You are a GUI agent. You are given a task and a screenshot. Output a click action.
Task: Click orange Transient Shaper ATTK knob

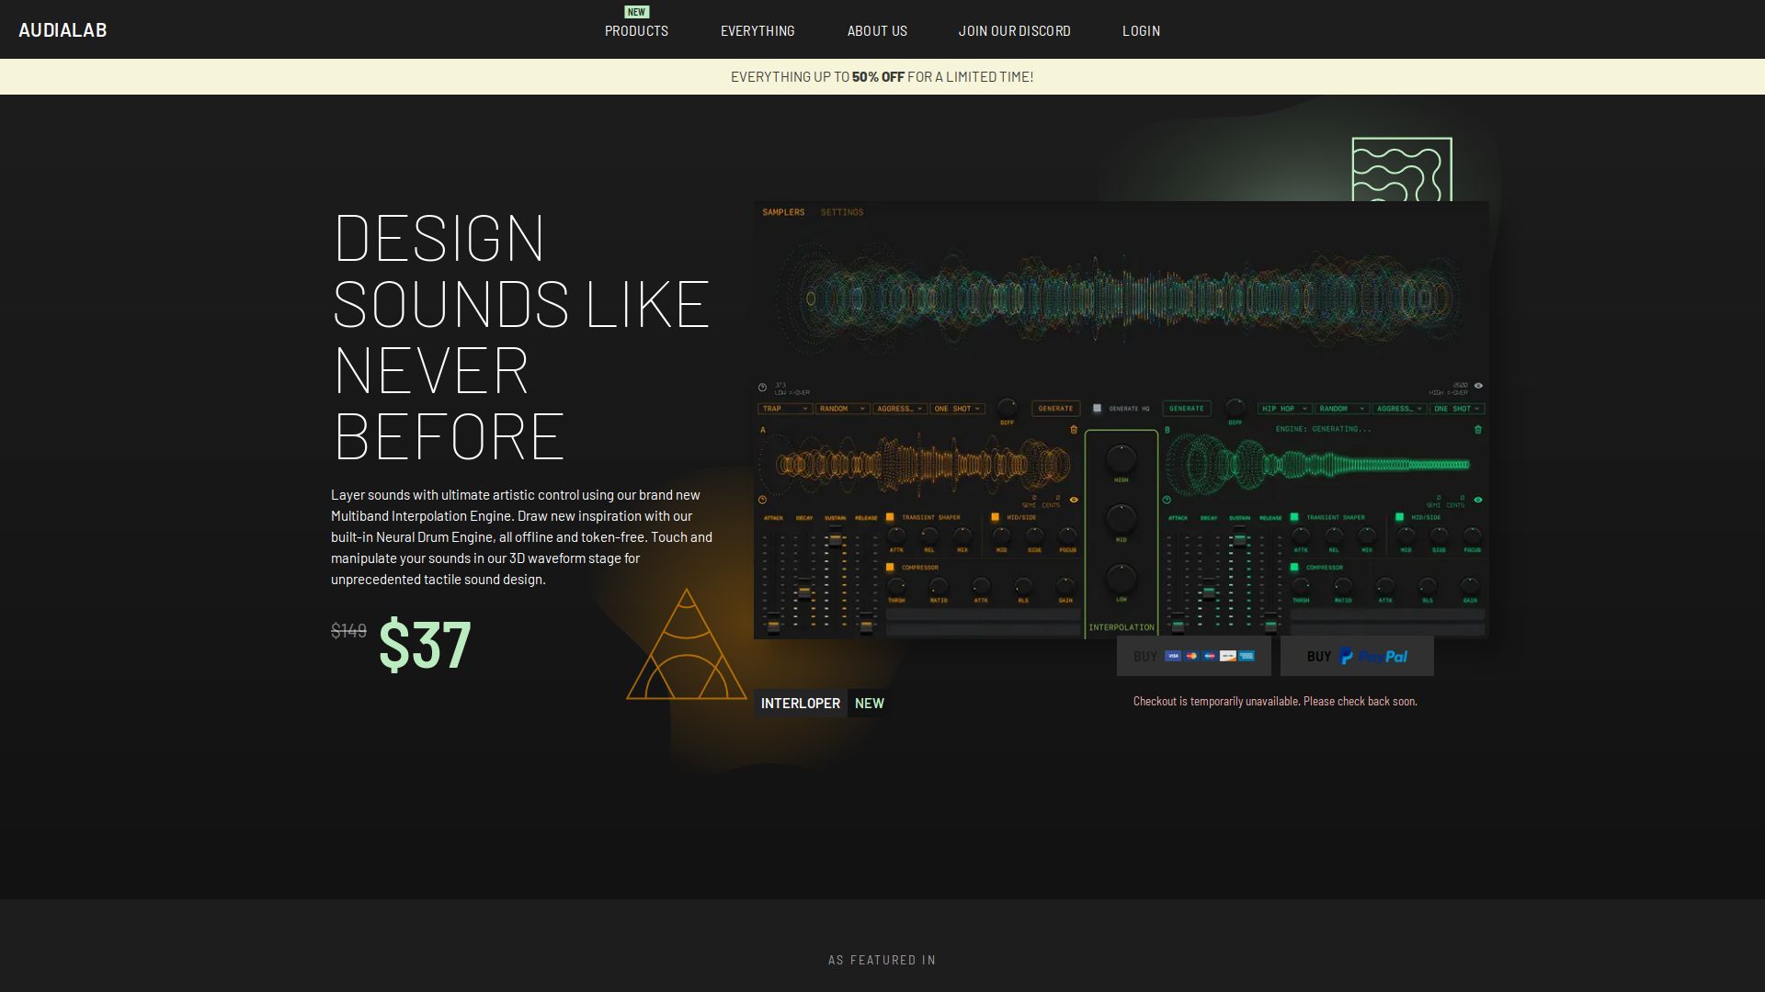(896, 535)
